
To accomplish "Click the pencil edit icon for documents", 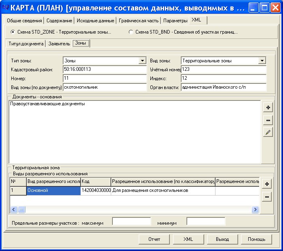I will (267, 132).
